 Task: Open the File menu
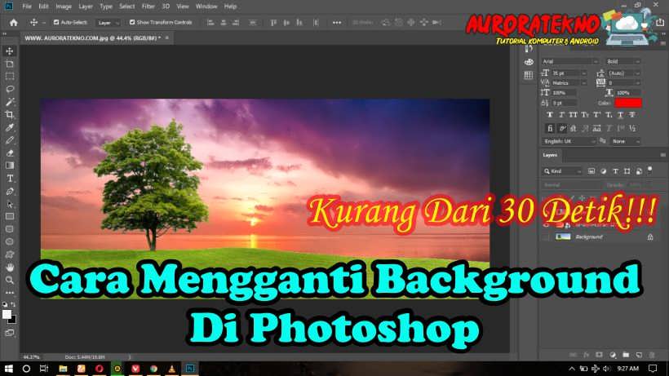tap(26, 7)
